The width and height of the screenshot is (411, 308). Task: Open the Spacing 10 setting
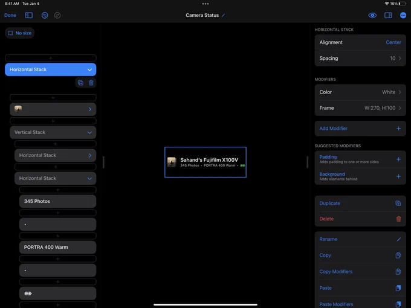360,58
